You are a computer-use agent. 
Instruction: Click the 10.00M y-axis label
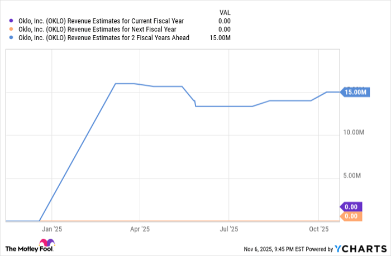[x=354, y=132]
